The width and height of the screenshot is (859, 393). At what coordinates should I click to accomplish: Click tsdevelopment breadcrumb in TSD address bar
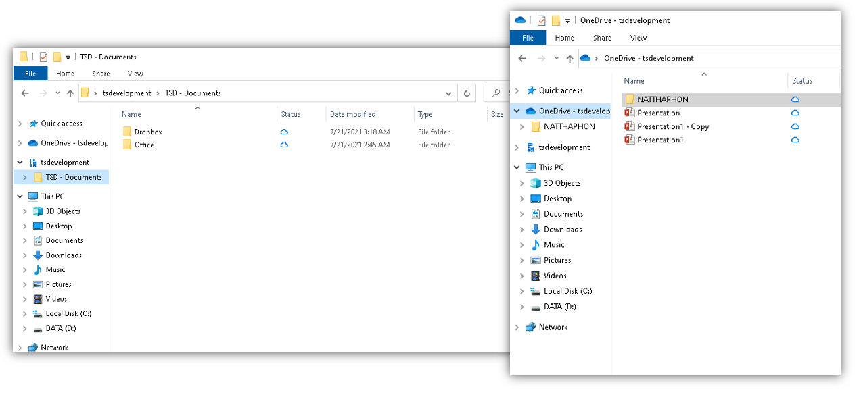pyautogui.click(x=128, y=93)
